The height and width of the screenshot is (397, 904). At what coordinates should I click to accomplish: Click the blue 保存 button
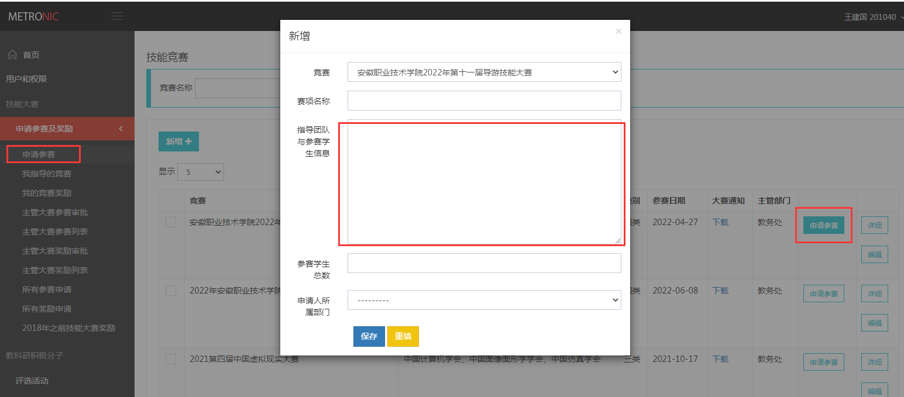[369, 336]
